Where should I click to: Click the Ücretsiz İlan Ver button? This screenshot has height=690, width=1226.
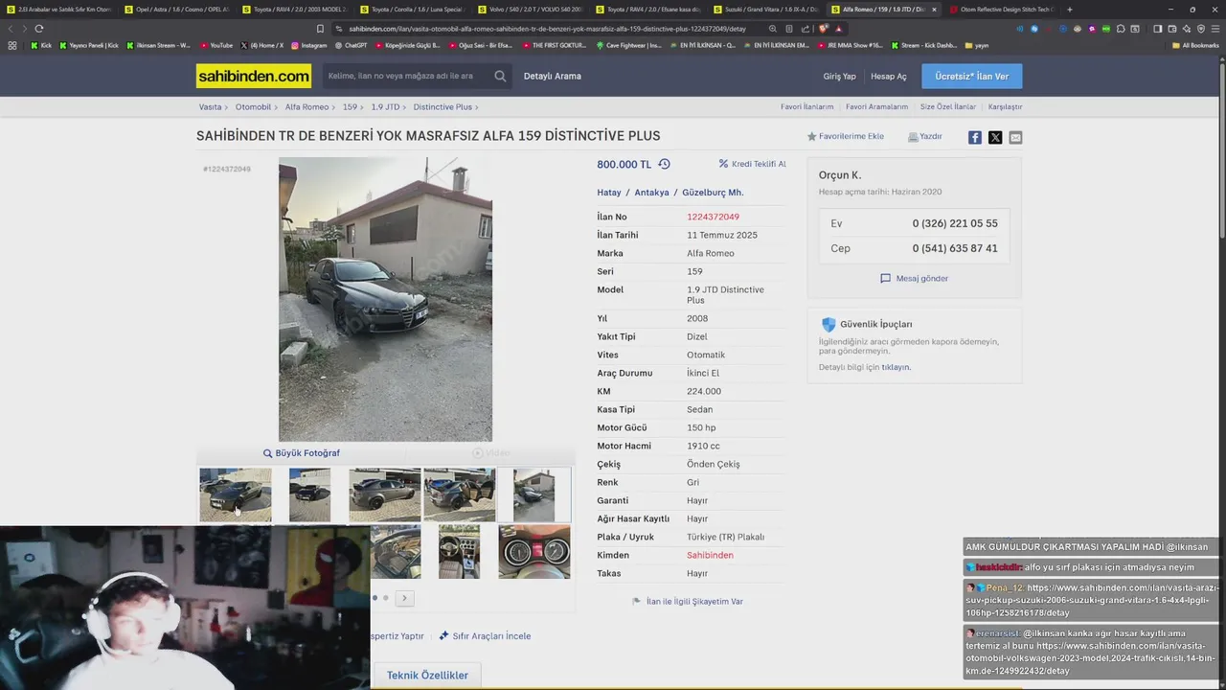[x=971, y=76]
